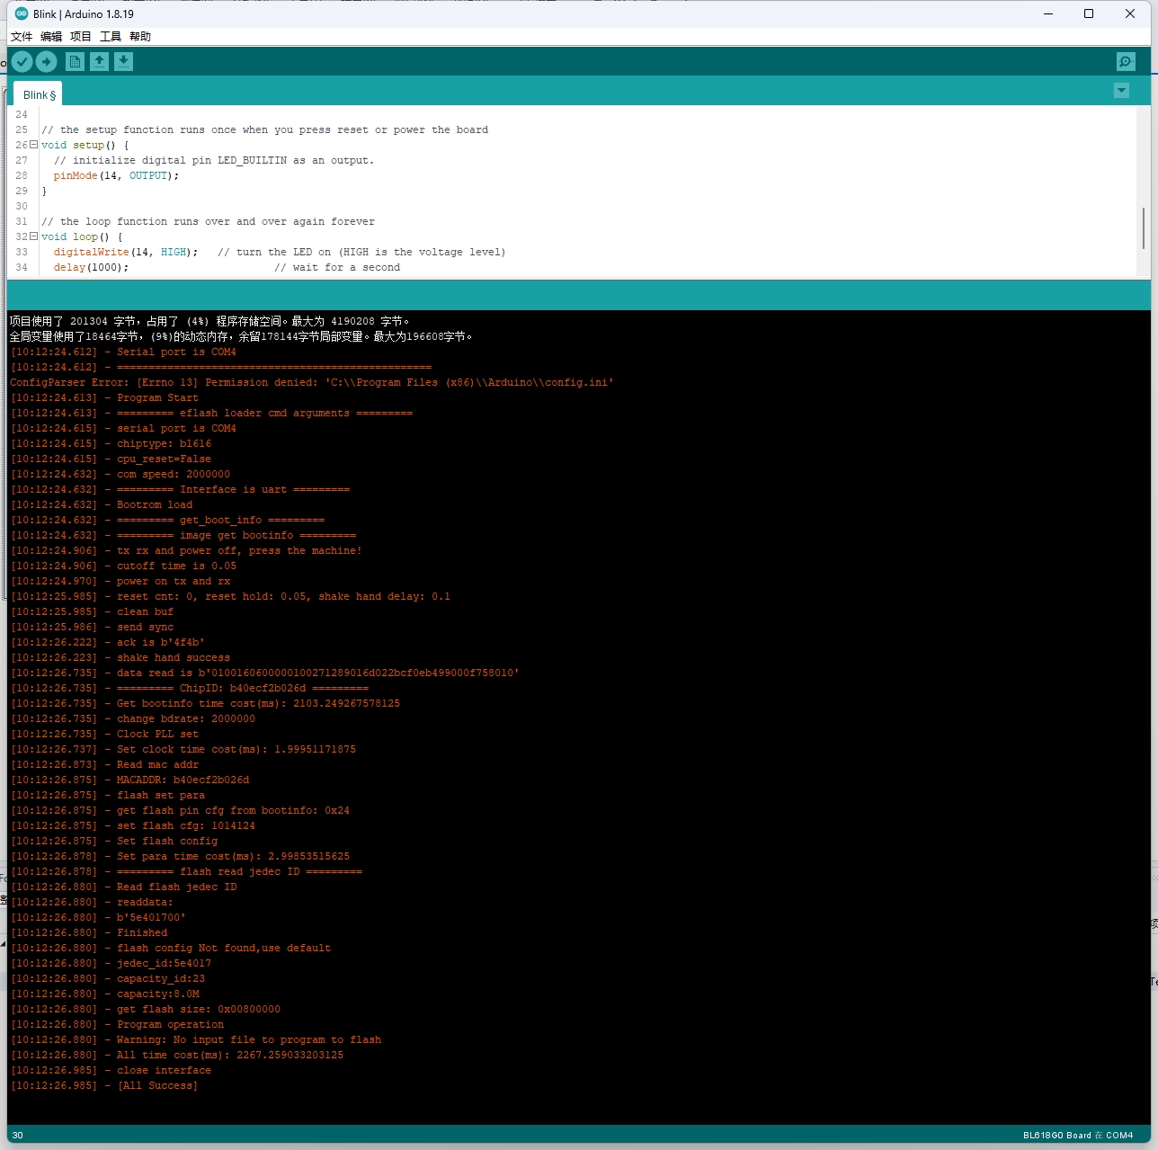The height and width of the screenshot is (1150, 1158).
Task: Click the 'ChipID: b40ecf2b026d' log line
Action: (x=189, y=688)
